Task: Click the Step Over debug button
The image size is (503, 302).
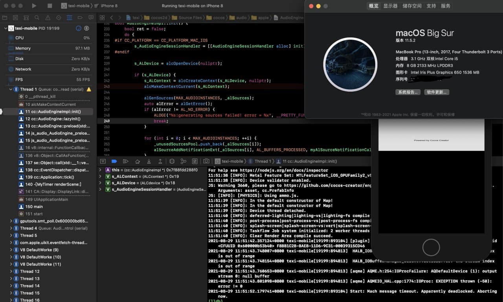Action: (x=138, y=161)
